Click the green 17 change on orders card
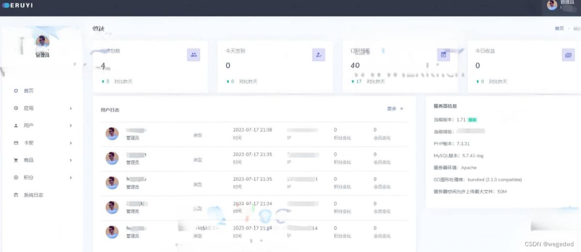The width and height of the screenshot is (581, 252). pos(358,82)
